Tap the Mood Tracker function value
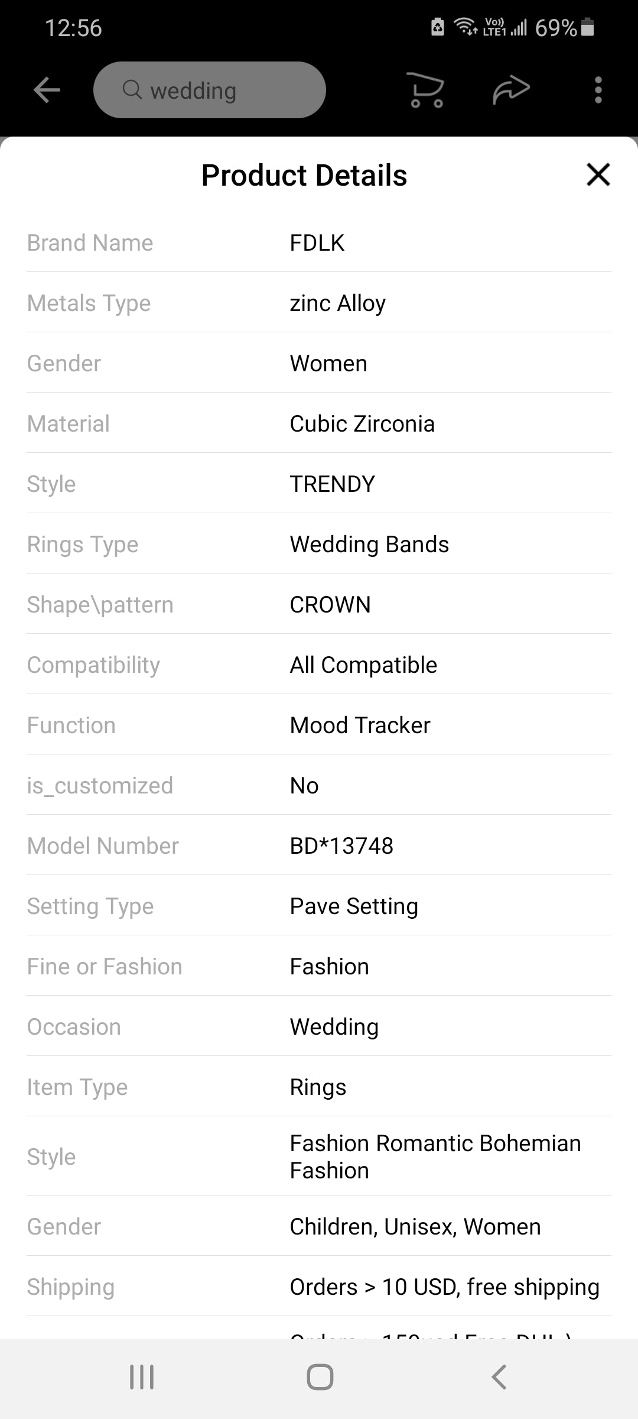The image size is (638, 1419). (360, 725)
